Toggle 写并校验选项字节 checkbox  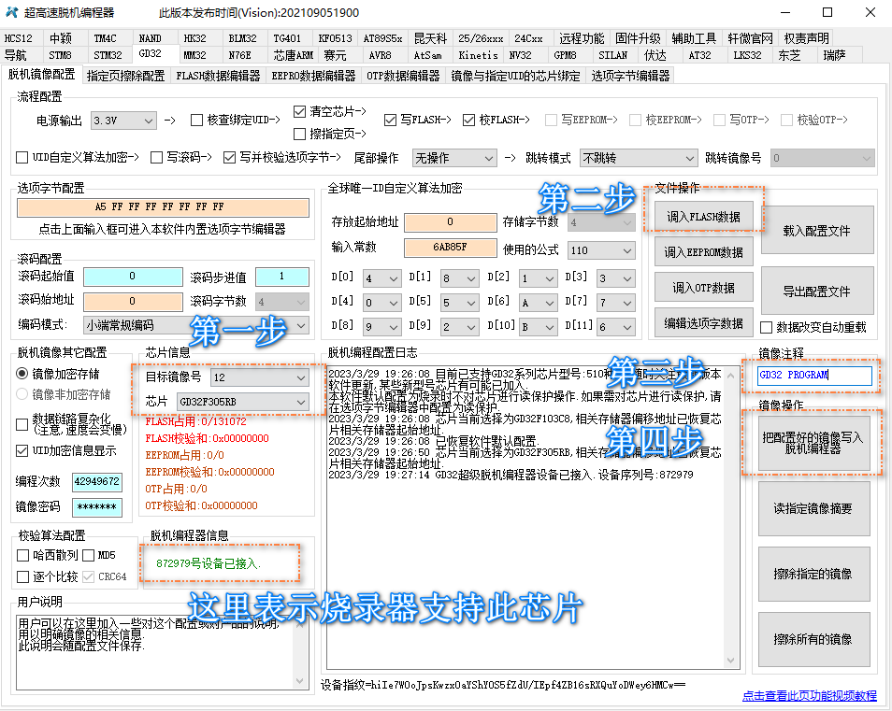(x=229, y=158)
